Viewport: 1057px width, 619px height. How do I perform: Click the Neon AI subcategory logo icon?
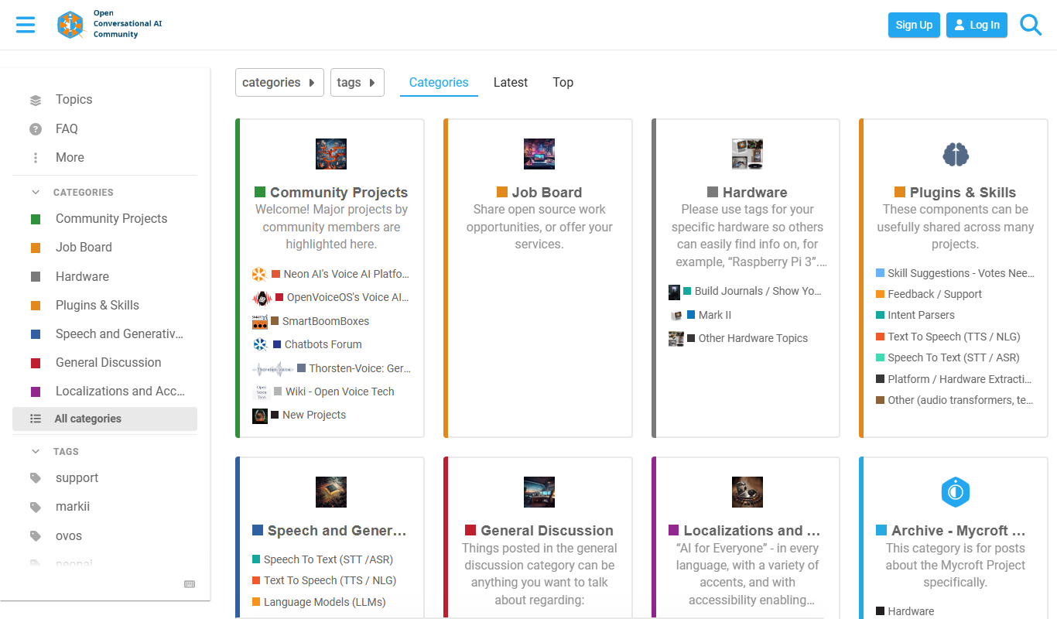259,274
